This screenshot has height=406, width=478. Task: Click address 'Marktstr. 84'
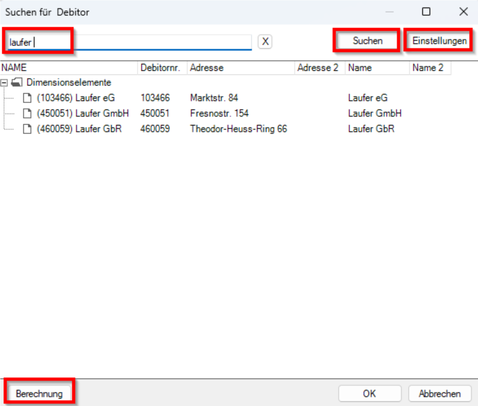(214, 98)
